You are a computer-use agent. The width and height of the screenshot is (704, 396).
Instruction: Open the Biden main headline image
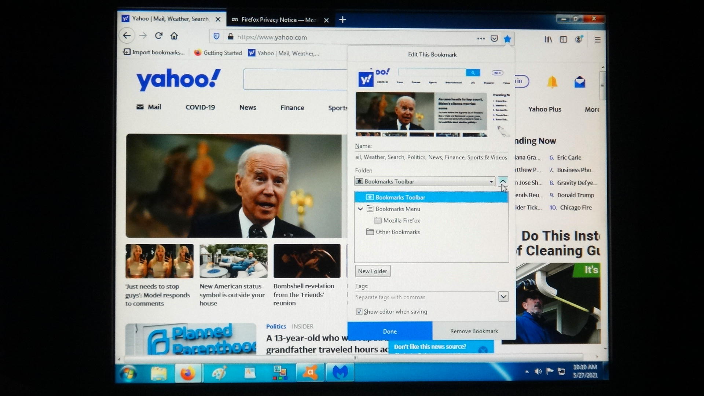(x=234, y=186)
